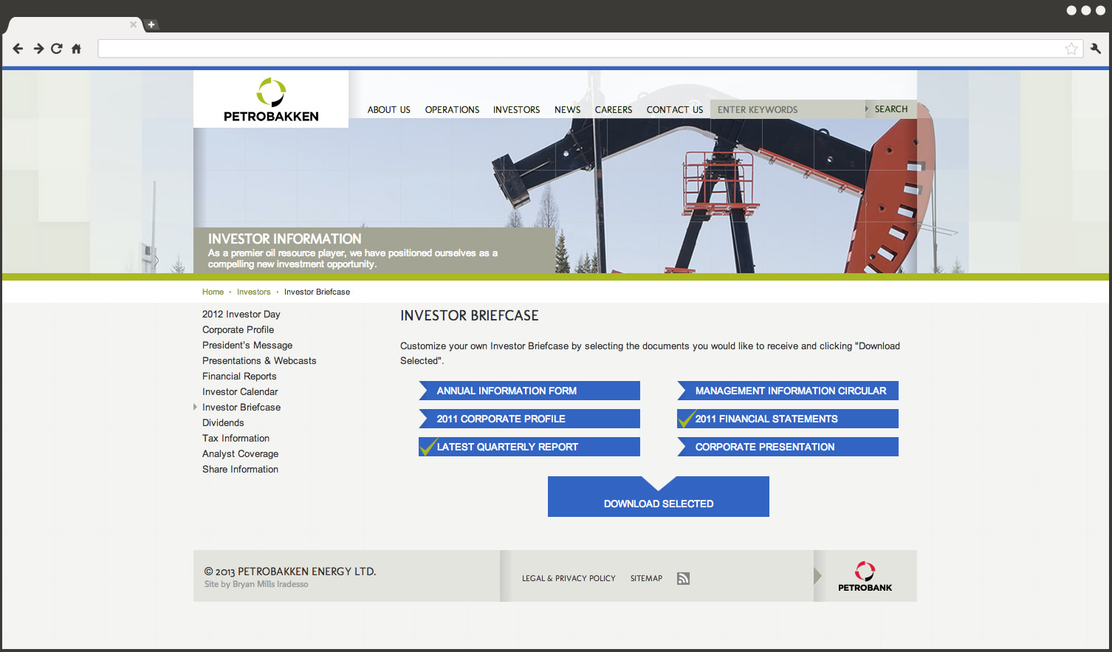
Task: Uncheck 2011 Financial Statements document
Action: (x=787, y=419)
